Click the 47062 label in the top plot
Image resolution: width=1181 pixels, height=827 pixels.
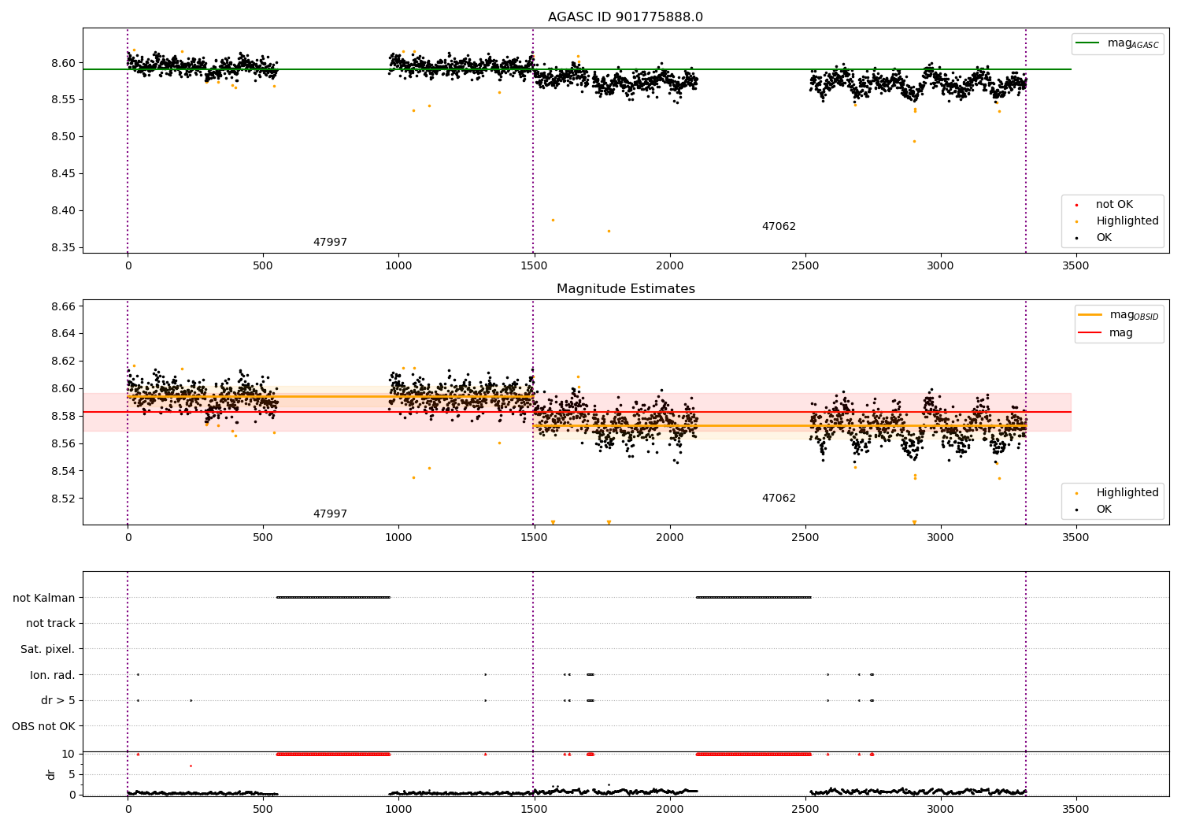click(779, 227)
